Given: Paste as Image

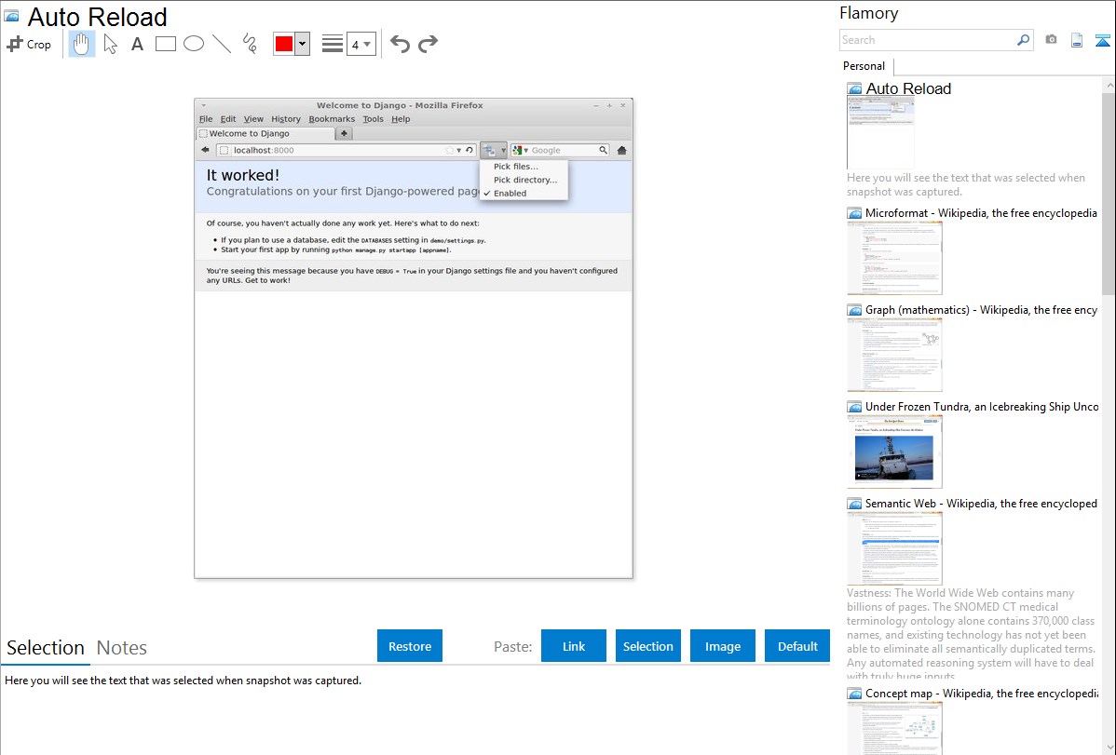Looking at the screenshot, I should 723,645.
